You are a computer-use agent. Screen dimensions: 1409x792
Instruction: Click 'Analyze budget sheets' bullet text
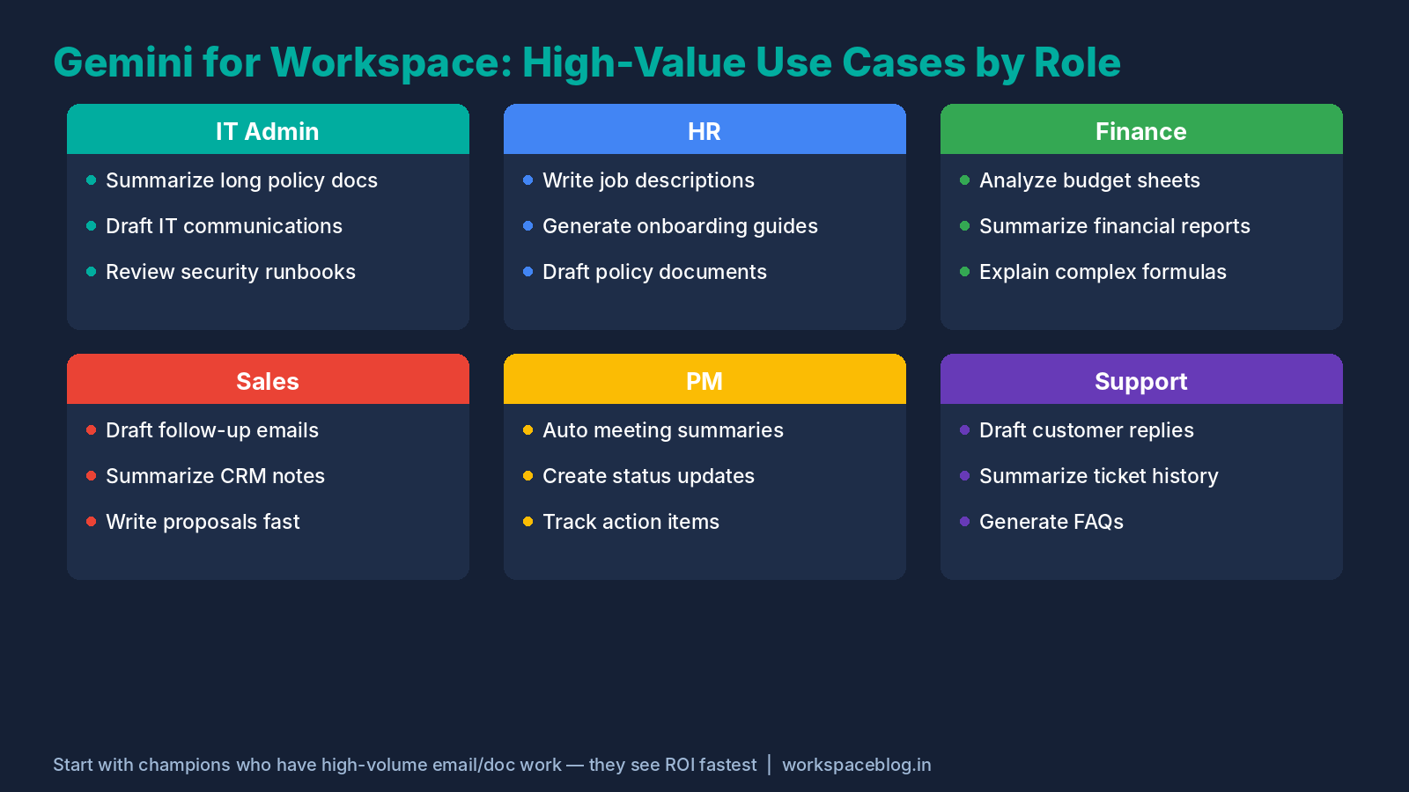[1089, 180]
